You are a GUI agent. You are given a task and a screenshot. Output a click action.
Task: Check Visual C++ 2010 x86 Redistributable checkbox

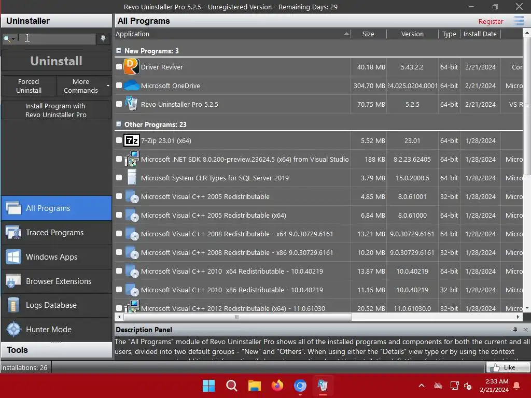[x=119, y=289]
